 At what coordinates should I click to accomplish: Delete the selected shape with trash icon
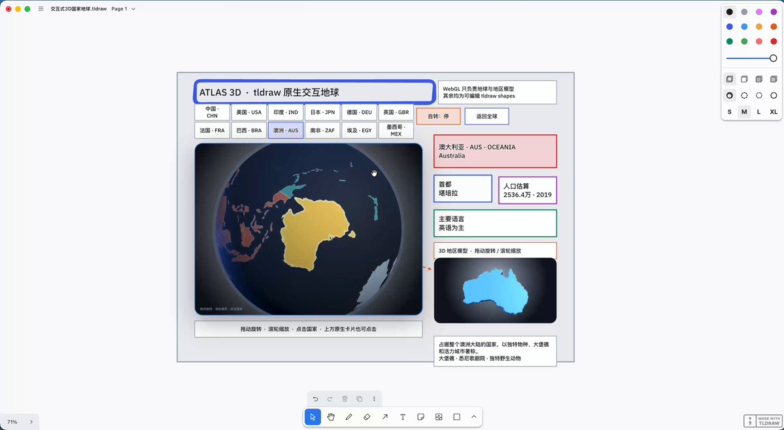(x=345, y=399)
